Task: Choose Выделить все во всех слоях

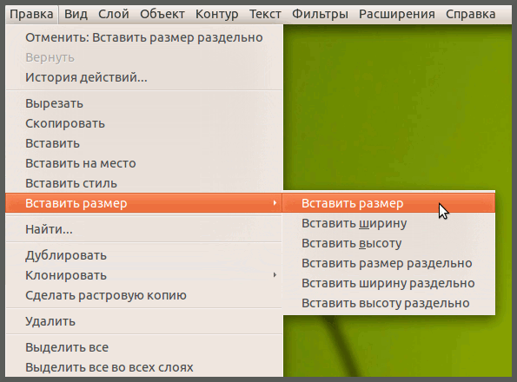Action: [x=144, y=367]
